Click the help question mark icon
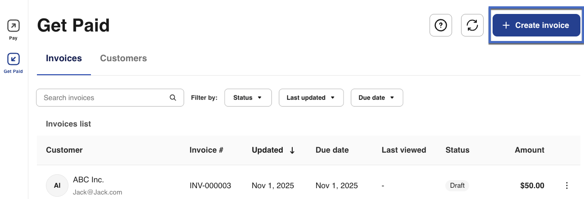 [440, 25]
